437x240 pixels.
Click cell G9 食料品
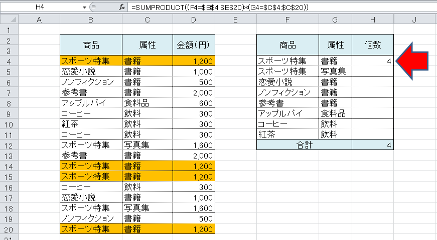[x=335, y=113]
